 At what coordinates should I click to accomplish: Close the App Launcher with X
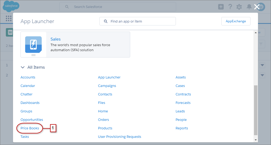[257, 7]
